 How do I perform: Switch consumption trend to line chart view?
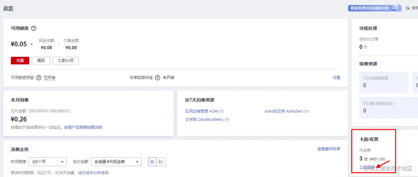pos(161,162)
